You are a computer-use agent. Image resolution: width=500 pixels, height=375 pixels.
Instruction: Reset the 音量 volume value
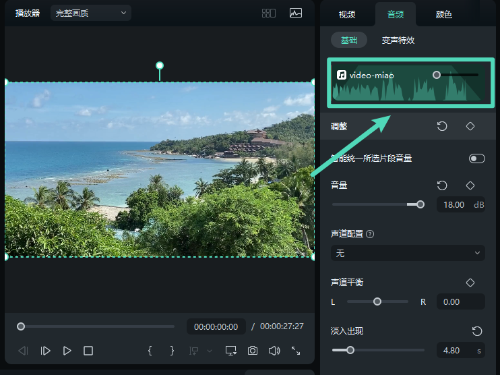(x=442, y=185)
